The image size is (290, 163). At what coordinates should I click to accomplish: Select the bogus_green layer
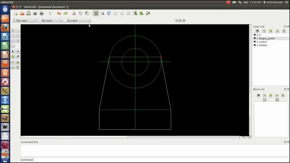267,38
